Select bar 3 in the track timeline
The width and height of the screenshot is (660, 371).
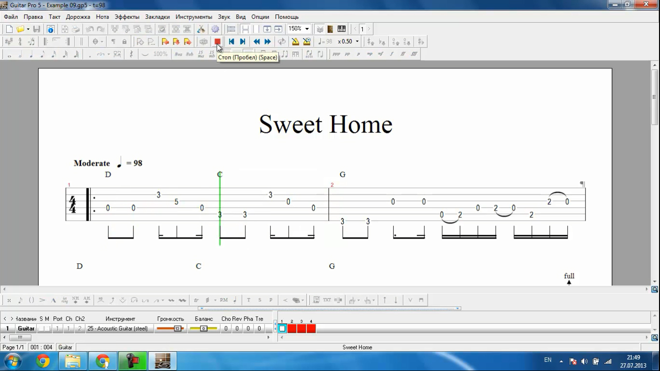(301, 328)
